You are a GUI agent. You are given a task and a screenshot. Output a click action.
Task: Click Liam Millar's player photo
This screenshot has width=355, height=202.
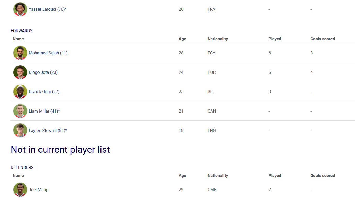[20, 111]
